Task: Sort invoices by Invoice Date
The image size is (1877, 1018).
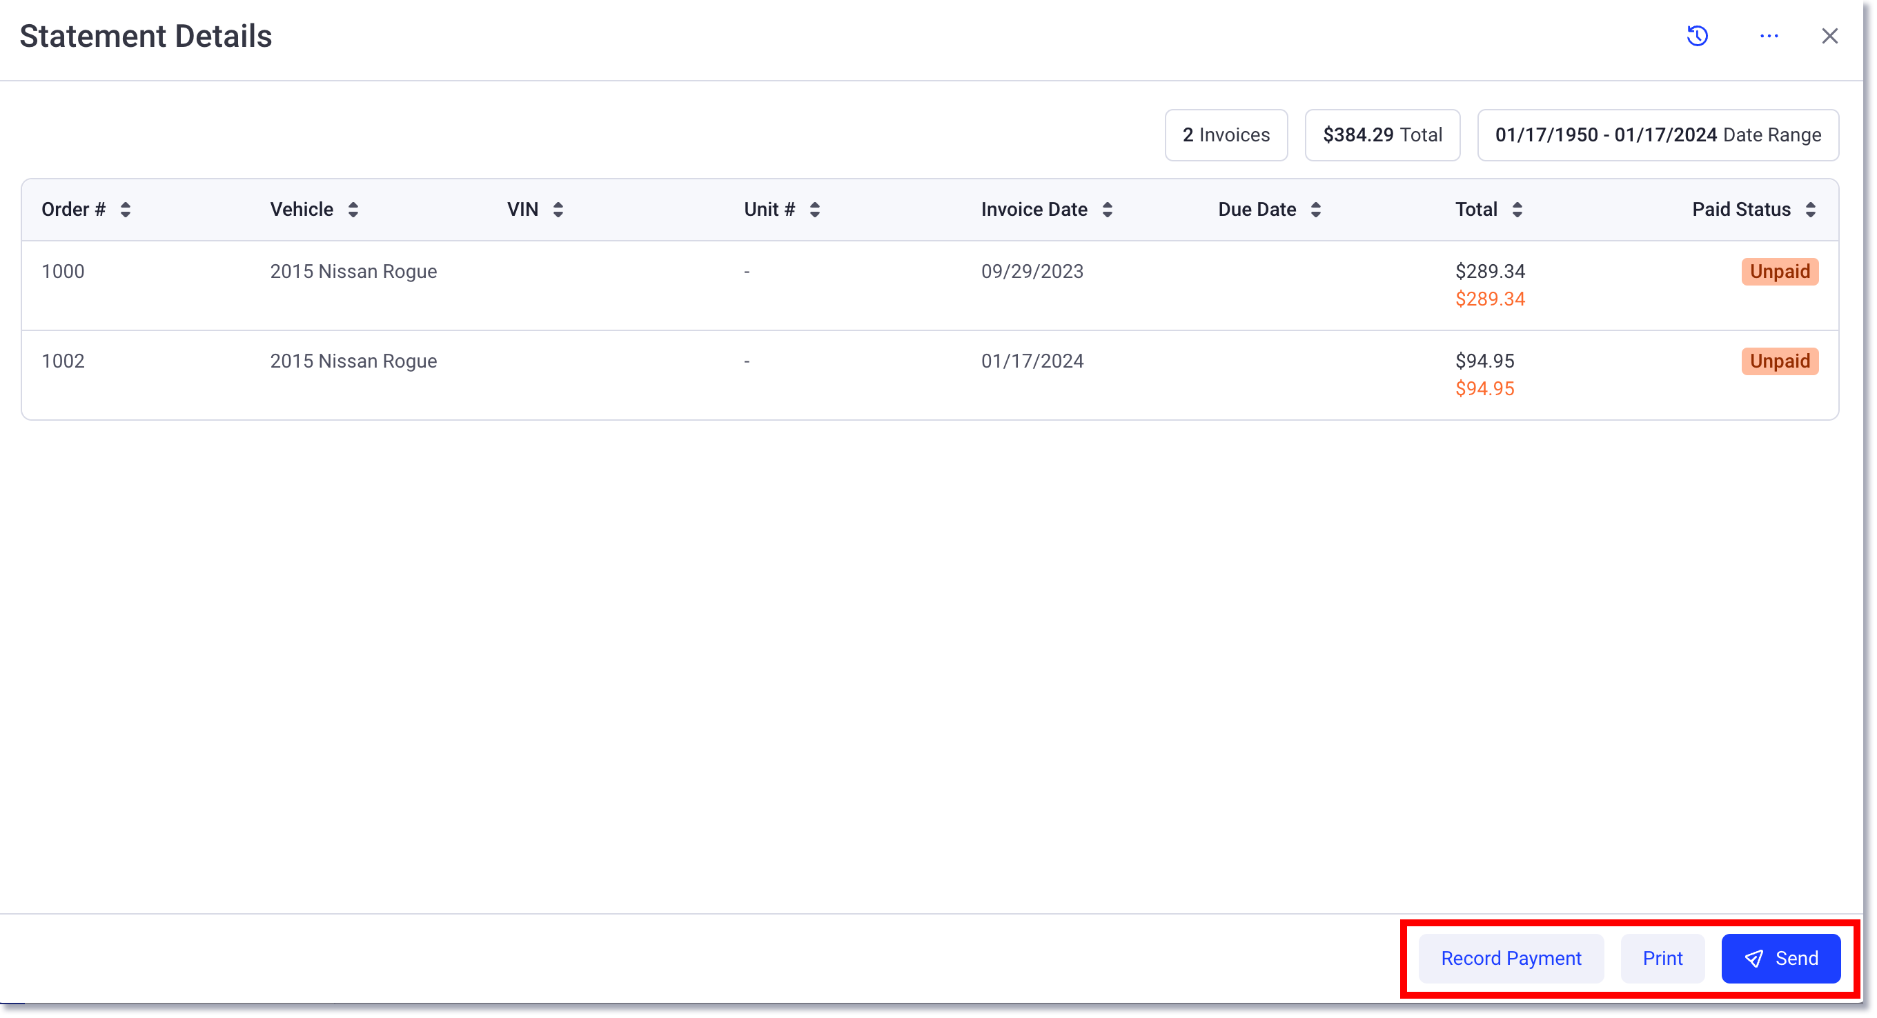Action: [1107, 209]
